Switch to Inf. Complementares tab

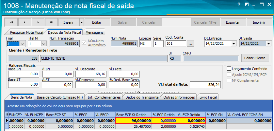(x=104, y=97)
